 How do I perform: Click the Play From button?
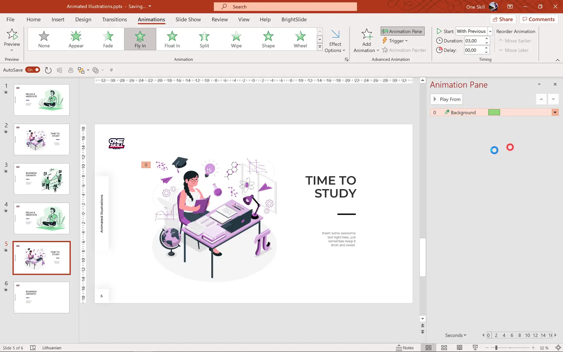(446, 99)
